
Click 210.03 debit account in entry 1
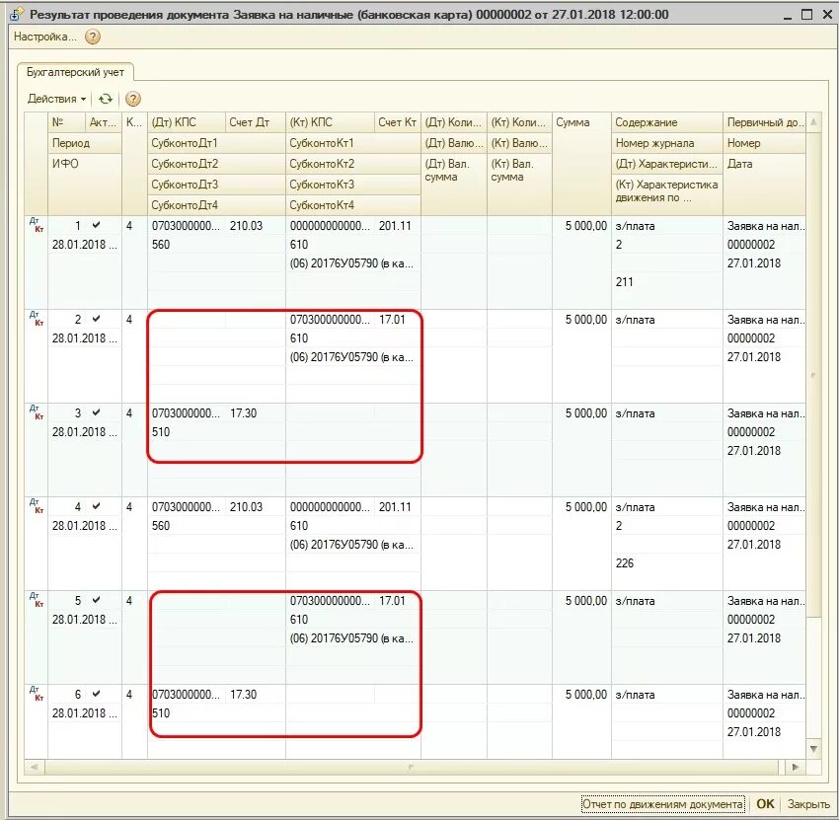tap(246, 226)
